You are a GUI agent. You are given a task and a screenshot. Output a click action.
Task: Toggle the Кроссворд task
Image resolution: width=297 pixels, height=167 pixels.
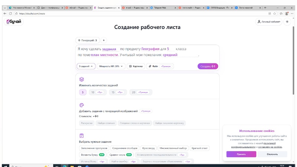coord(148,148)
